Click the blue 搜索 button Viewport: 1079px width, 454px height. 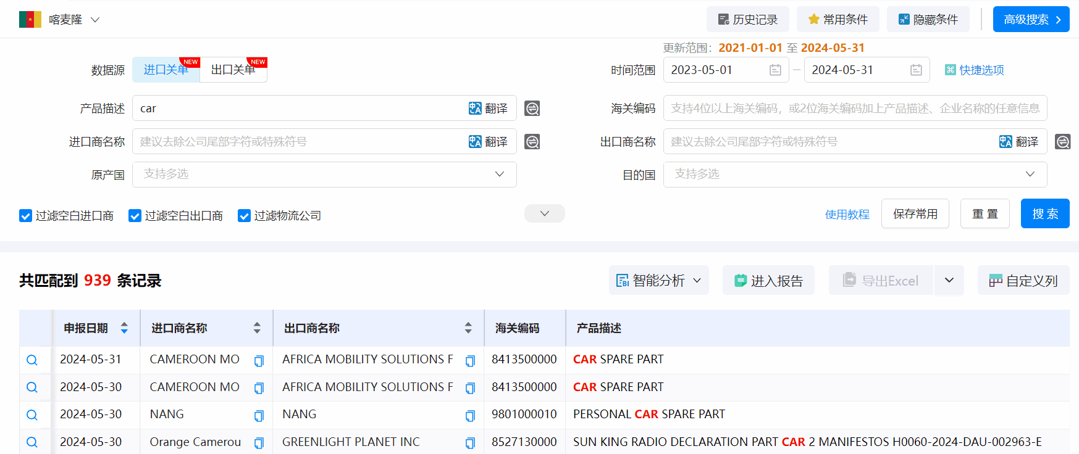(1044, 214)
